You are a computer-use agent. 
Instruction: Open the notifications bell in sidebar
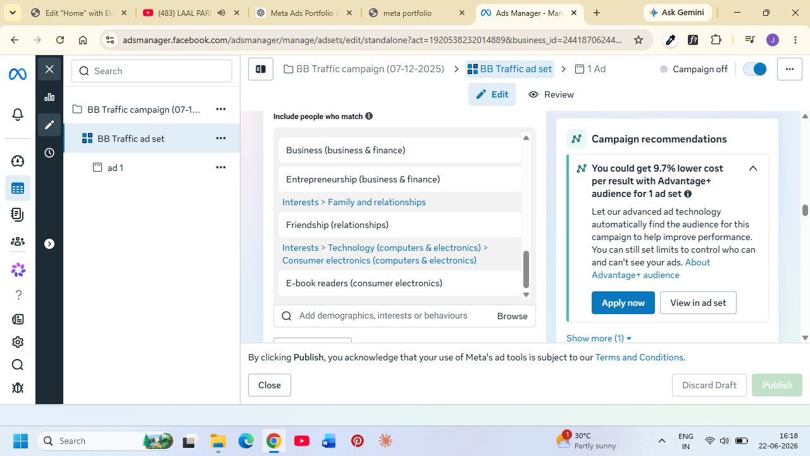click(x=18, y=115)
